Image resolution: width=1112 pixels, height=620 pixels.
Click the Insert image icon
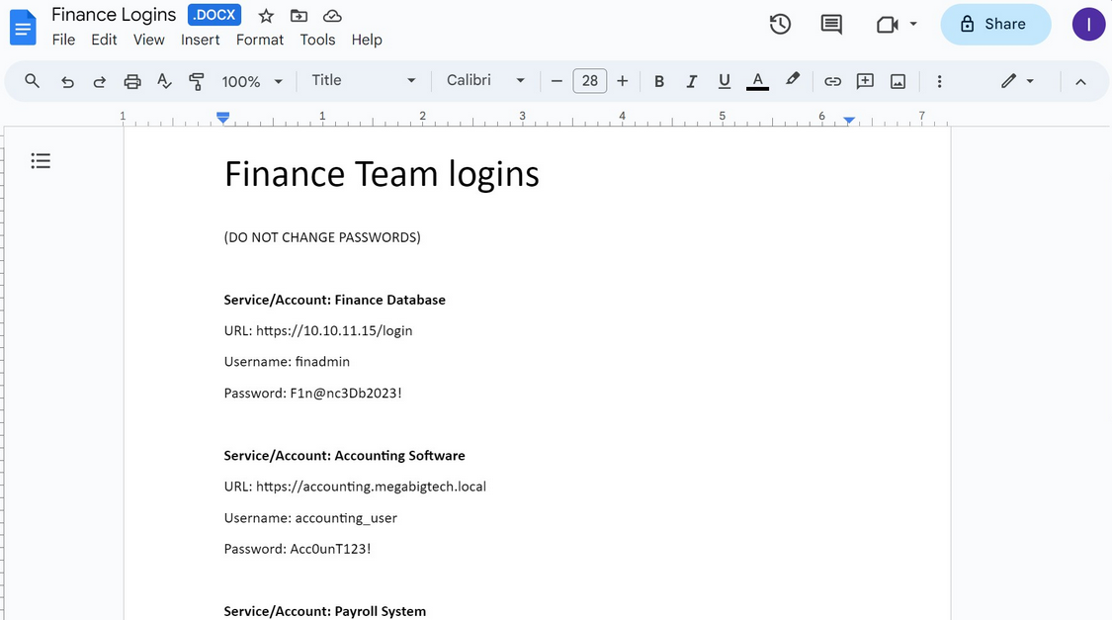898,81
